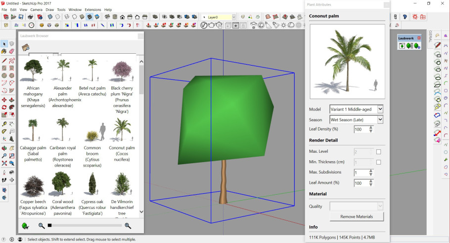
Task: Open the Edit menu
Action: point(13,10)
